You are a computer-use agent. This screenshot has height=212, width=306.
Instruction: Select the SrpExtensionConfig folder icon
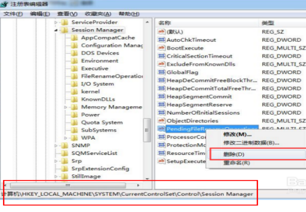64,169
